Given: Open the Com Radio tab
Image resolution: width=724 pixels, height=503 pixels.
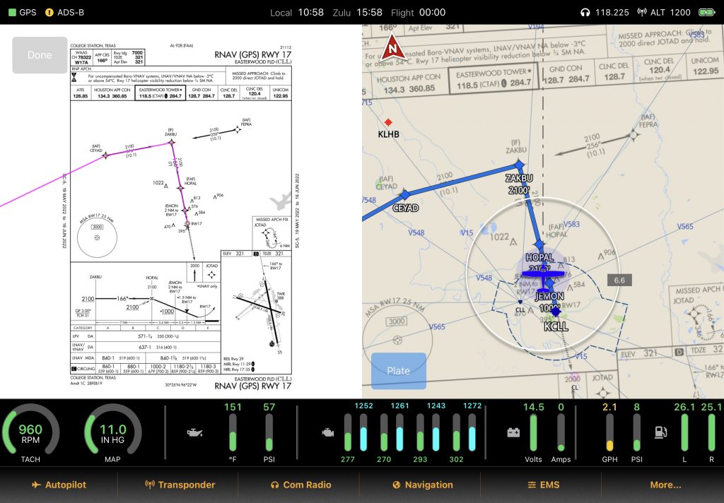Looking at the screenshot, I should tap(301, 485).
